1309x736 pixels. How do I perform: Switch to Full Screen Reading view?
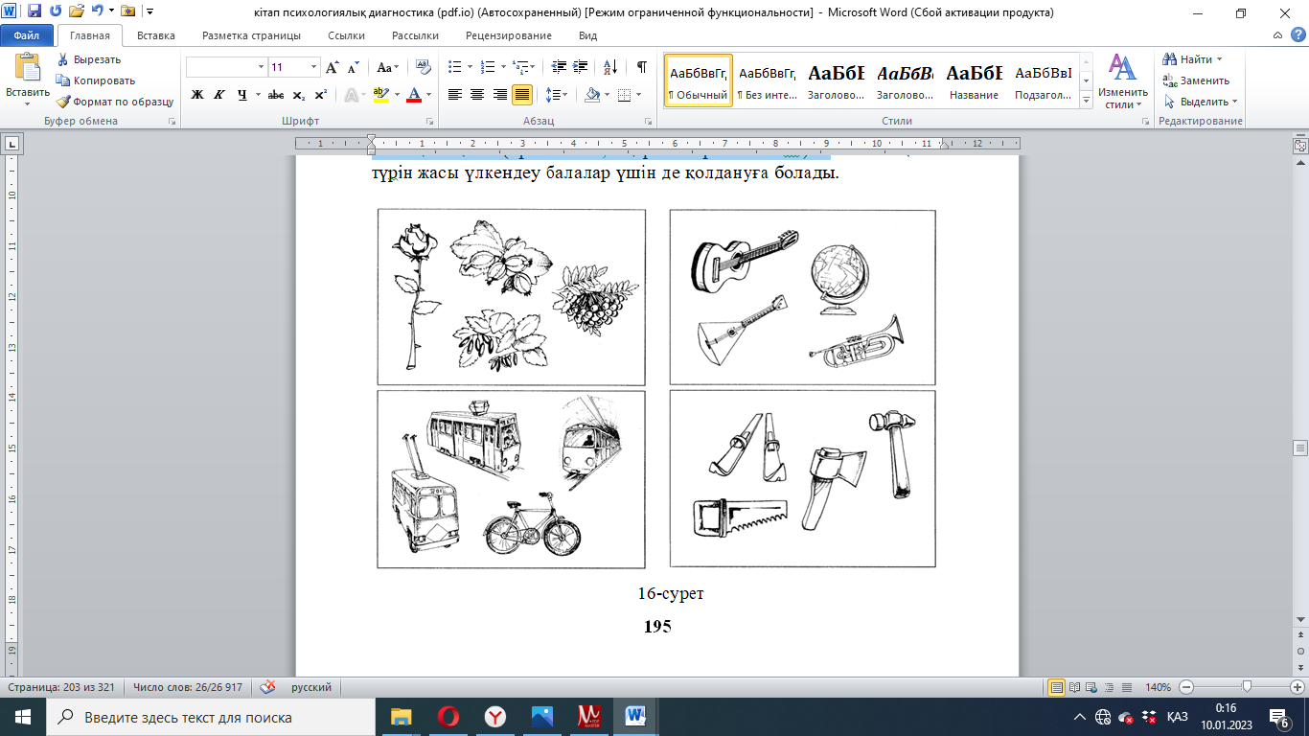point(1074,687)
